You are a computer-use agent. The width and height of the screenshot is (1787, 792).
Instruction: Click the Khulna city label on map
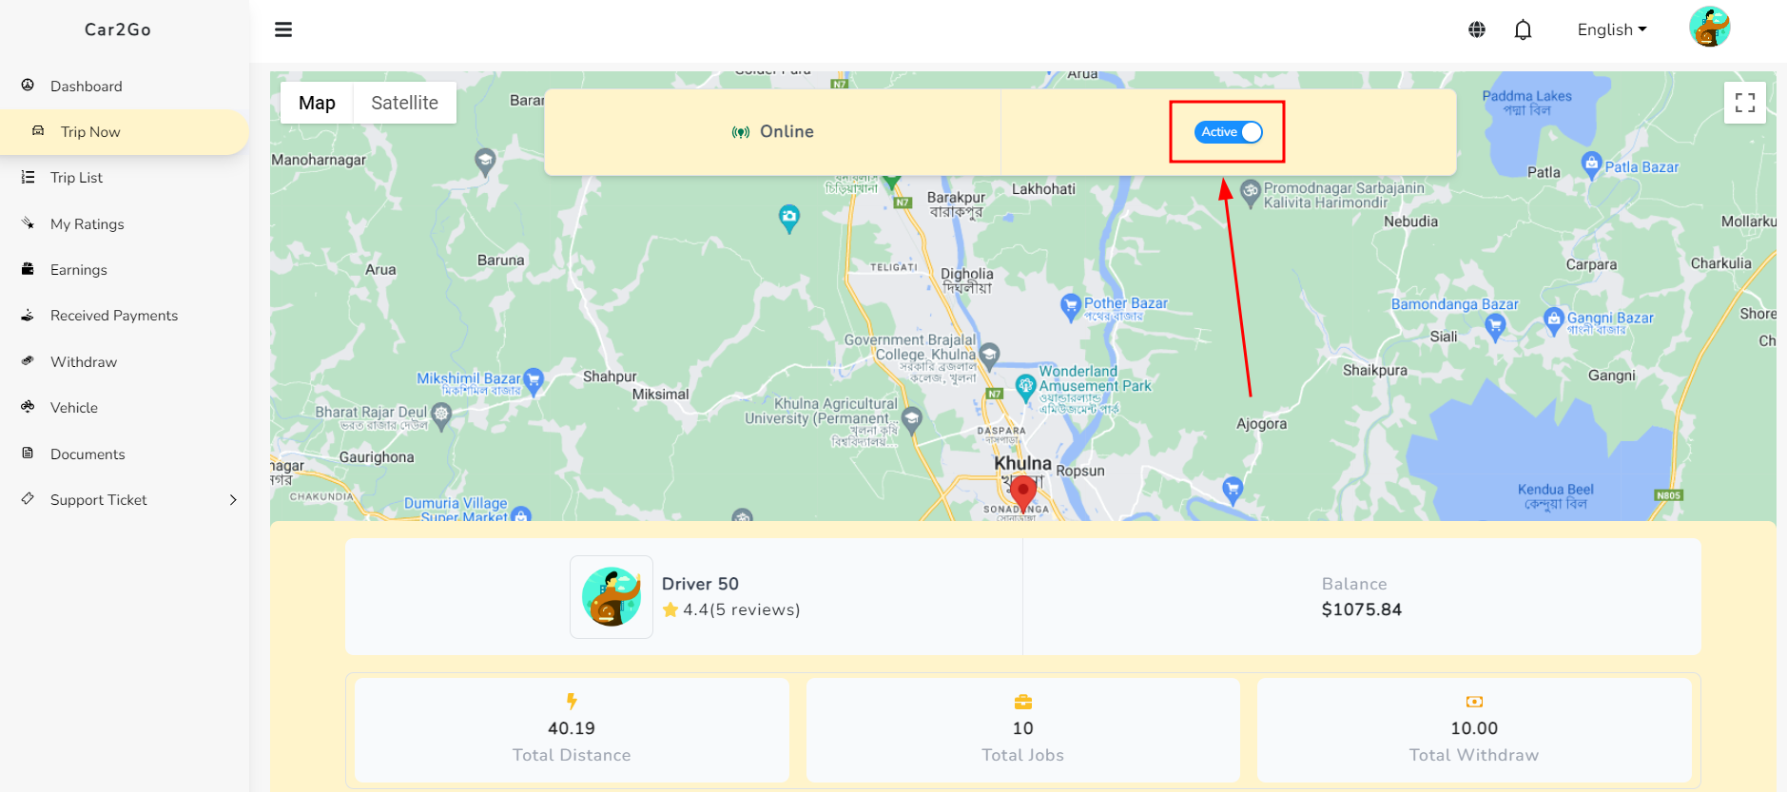click(1023, 463)
